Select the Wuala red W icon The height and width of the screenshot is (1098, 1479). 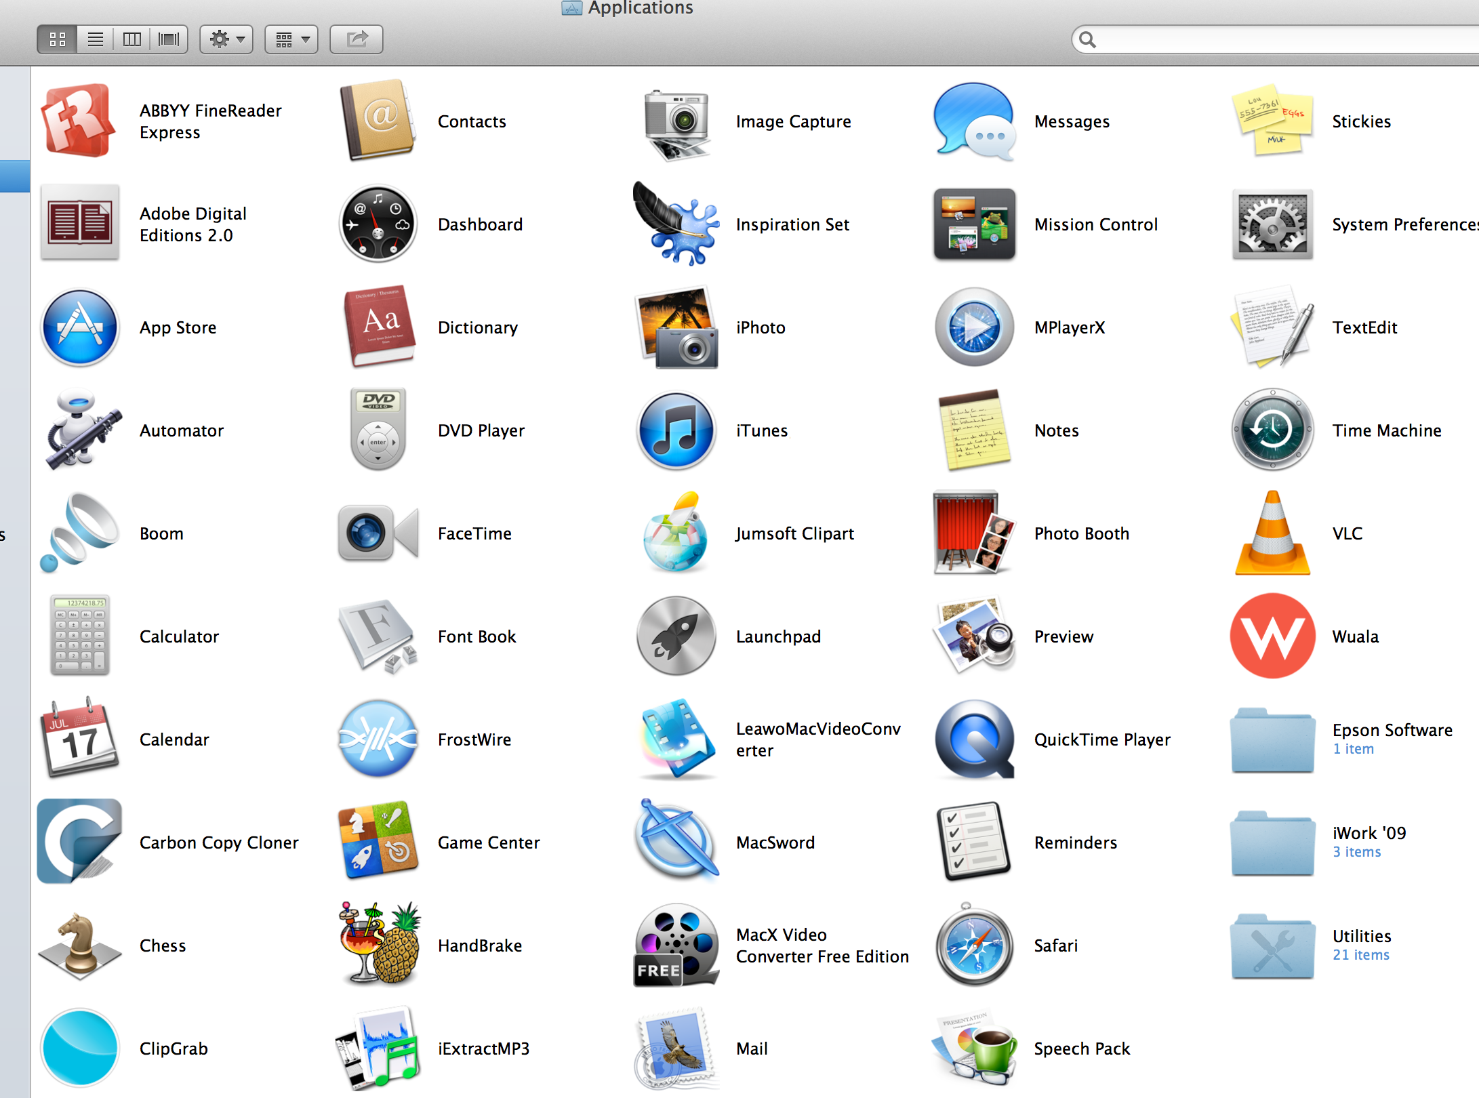[1273, 636]
